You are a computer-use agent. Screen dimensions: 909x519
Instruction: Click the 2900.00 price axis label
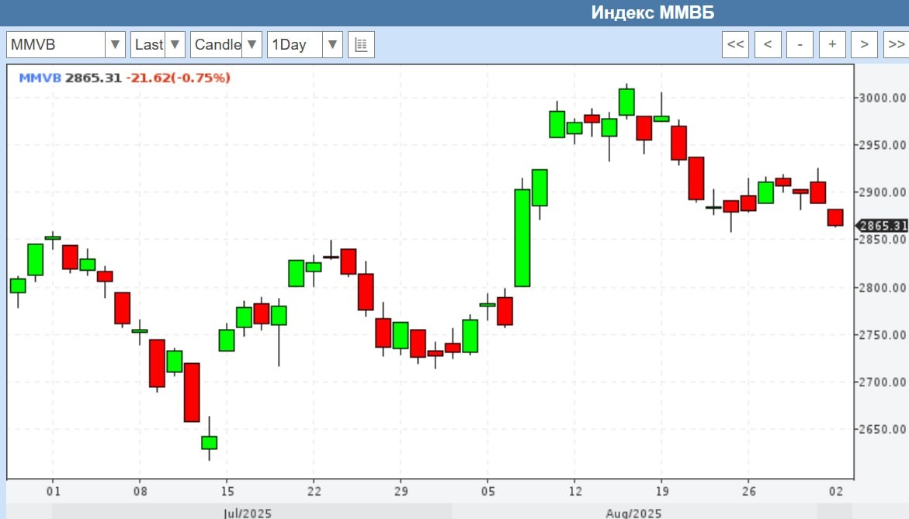point(883,192)
